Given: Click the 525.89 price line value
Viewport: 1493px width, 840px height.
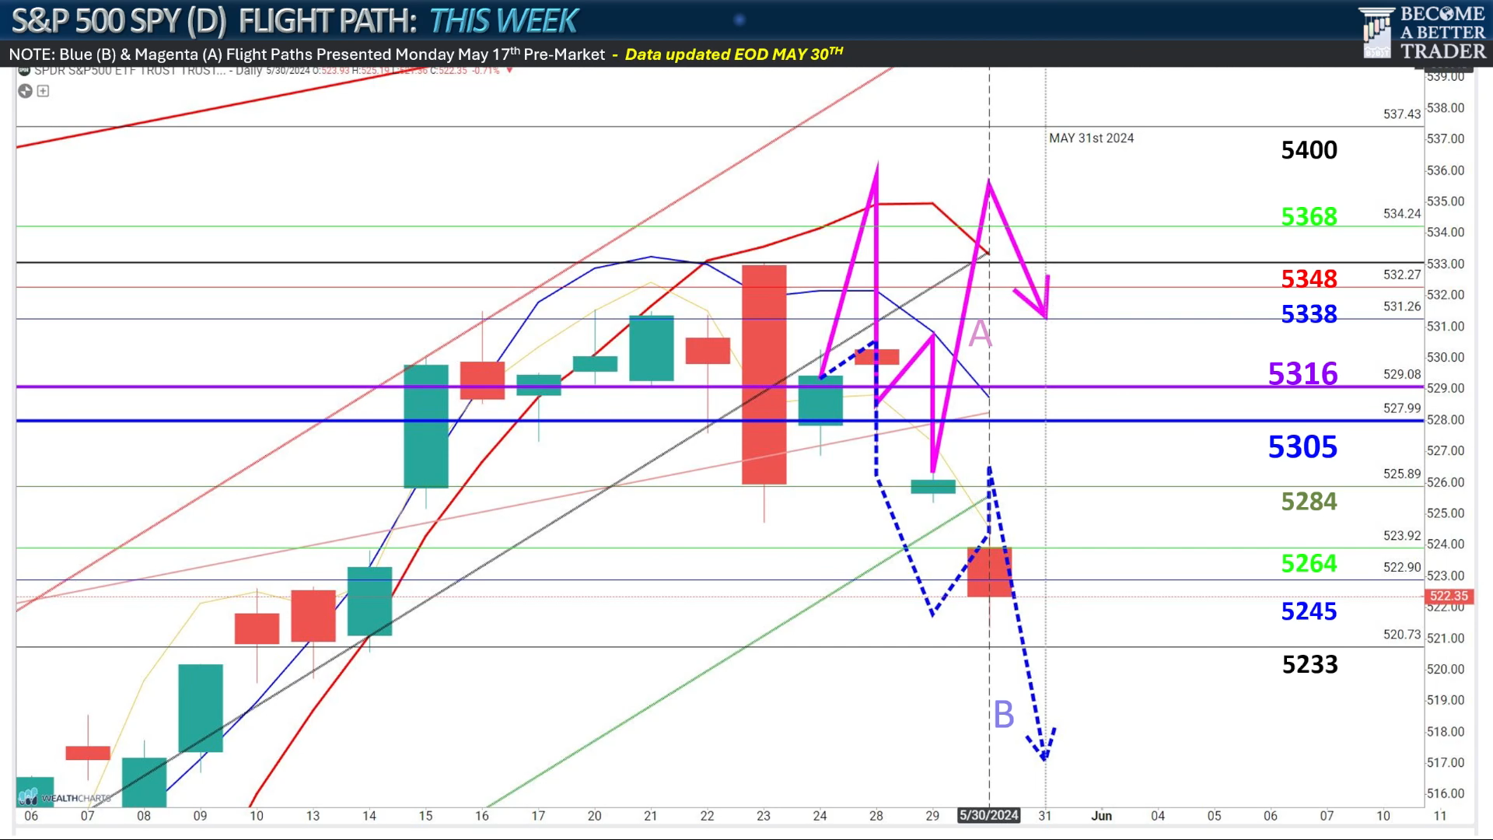Looking at the screenshot, I should click(1401, 474).
